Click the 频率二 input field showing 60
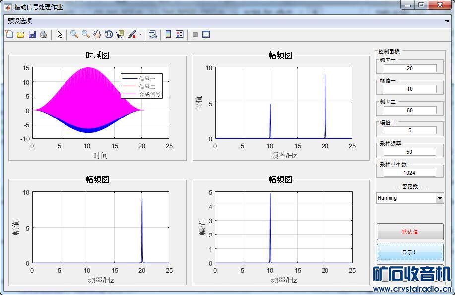The width and height of the screenshot is (455, 295). pos(410,110)
